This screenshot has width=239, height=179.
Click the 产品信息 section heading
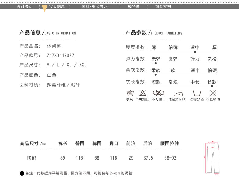[47, 33]
